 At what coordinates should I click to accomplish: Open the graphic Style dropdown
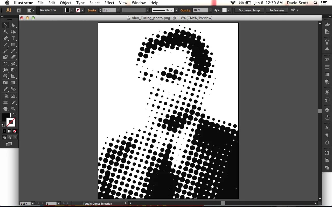click(x=229, y=10)
